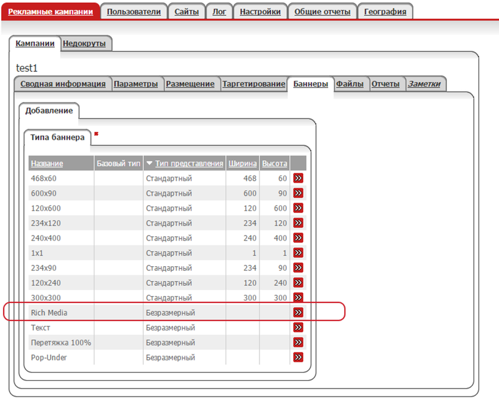Viewport: 499px width, 410px height.
Task: Choose 468x60 banner via red arrow icon
Action: click(298, 178)
